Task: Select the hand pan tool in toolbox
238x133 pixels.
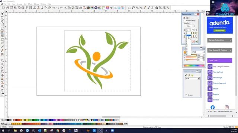Action: 2,90
